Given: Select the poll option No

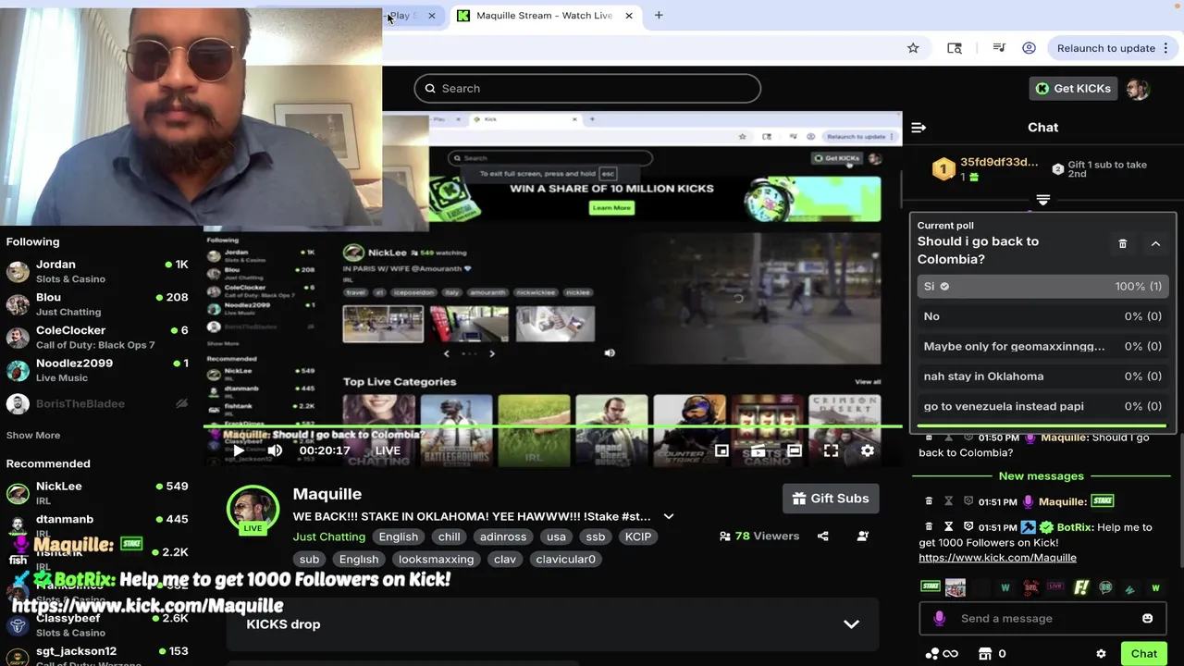Looking at the screenshot, I should tap(1042, 316).
